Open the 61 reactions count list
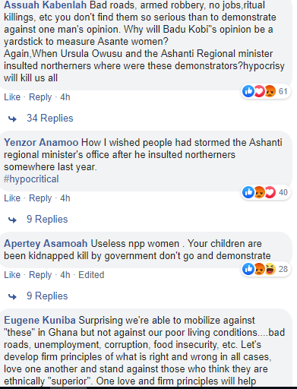 (283, 91)
